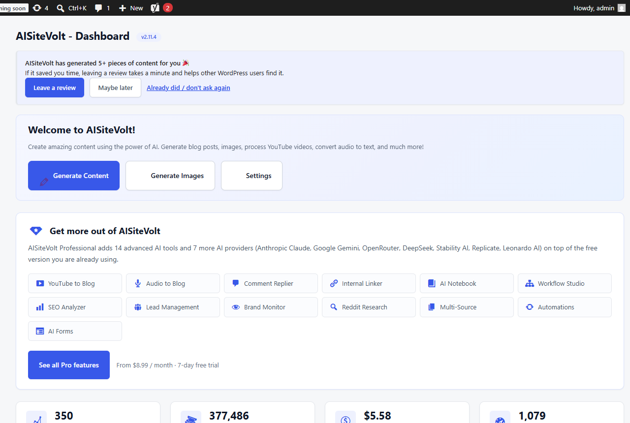Click the red 2 notification badge

[168, 8]
